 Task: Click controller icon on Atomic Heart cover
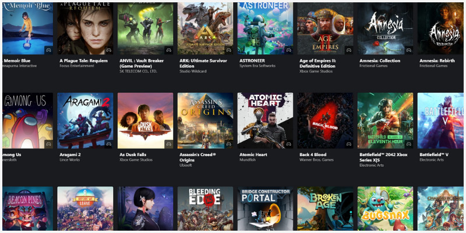coord(289,144)
